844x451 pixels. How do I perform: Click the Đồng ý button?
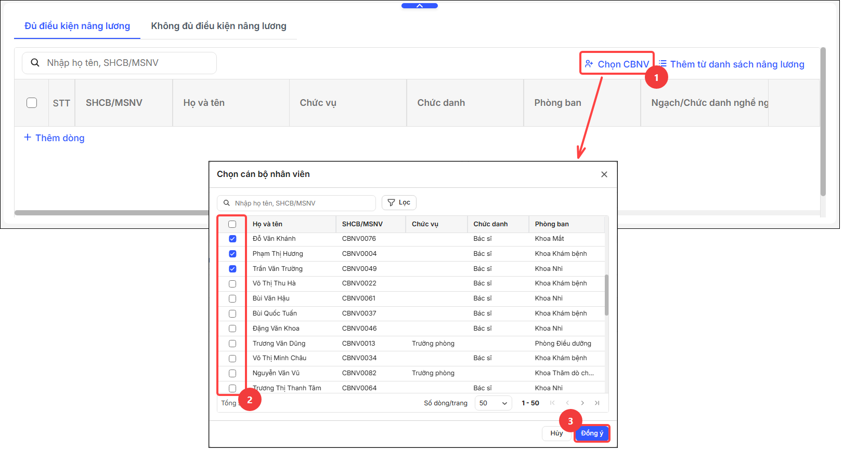pyautogui.click(x=592, y=433)
